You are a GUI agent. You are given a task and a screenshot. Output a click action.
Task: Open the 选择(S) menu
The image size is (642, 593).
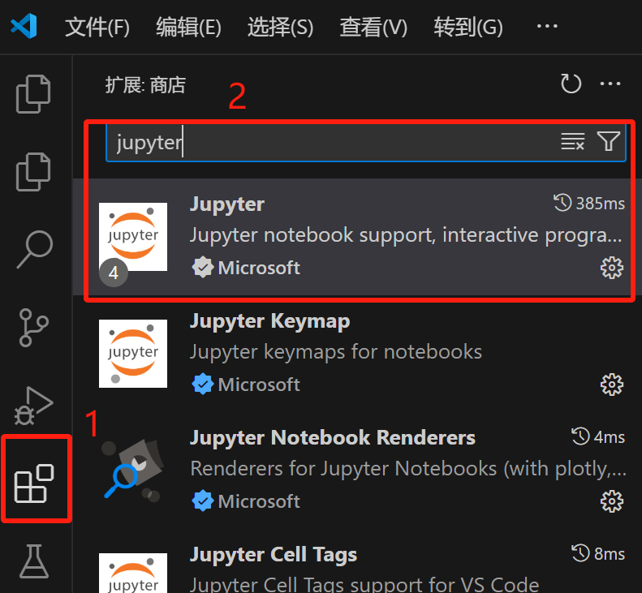(281, 27)
